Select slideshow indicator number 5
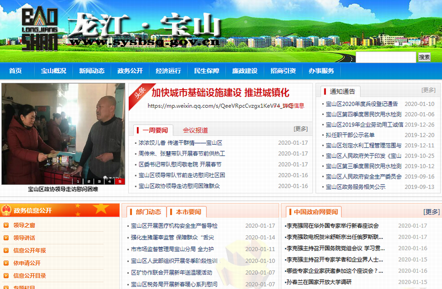The image size is (442, 289). [120, 181]
